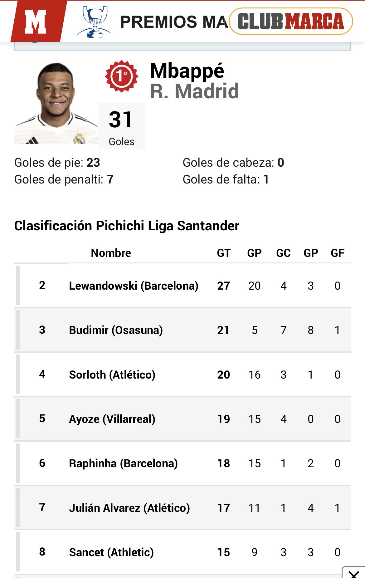Open the Budimir (Osasuna) row
Screen dimensions: 365x578
116,330
